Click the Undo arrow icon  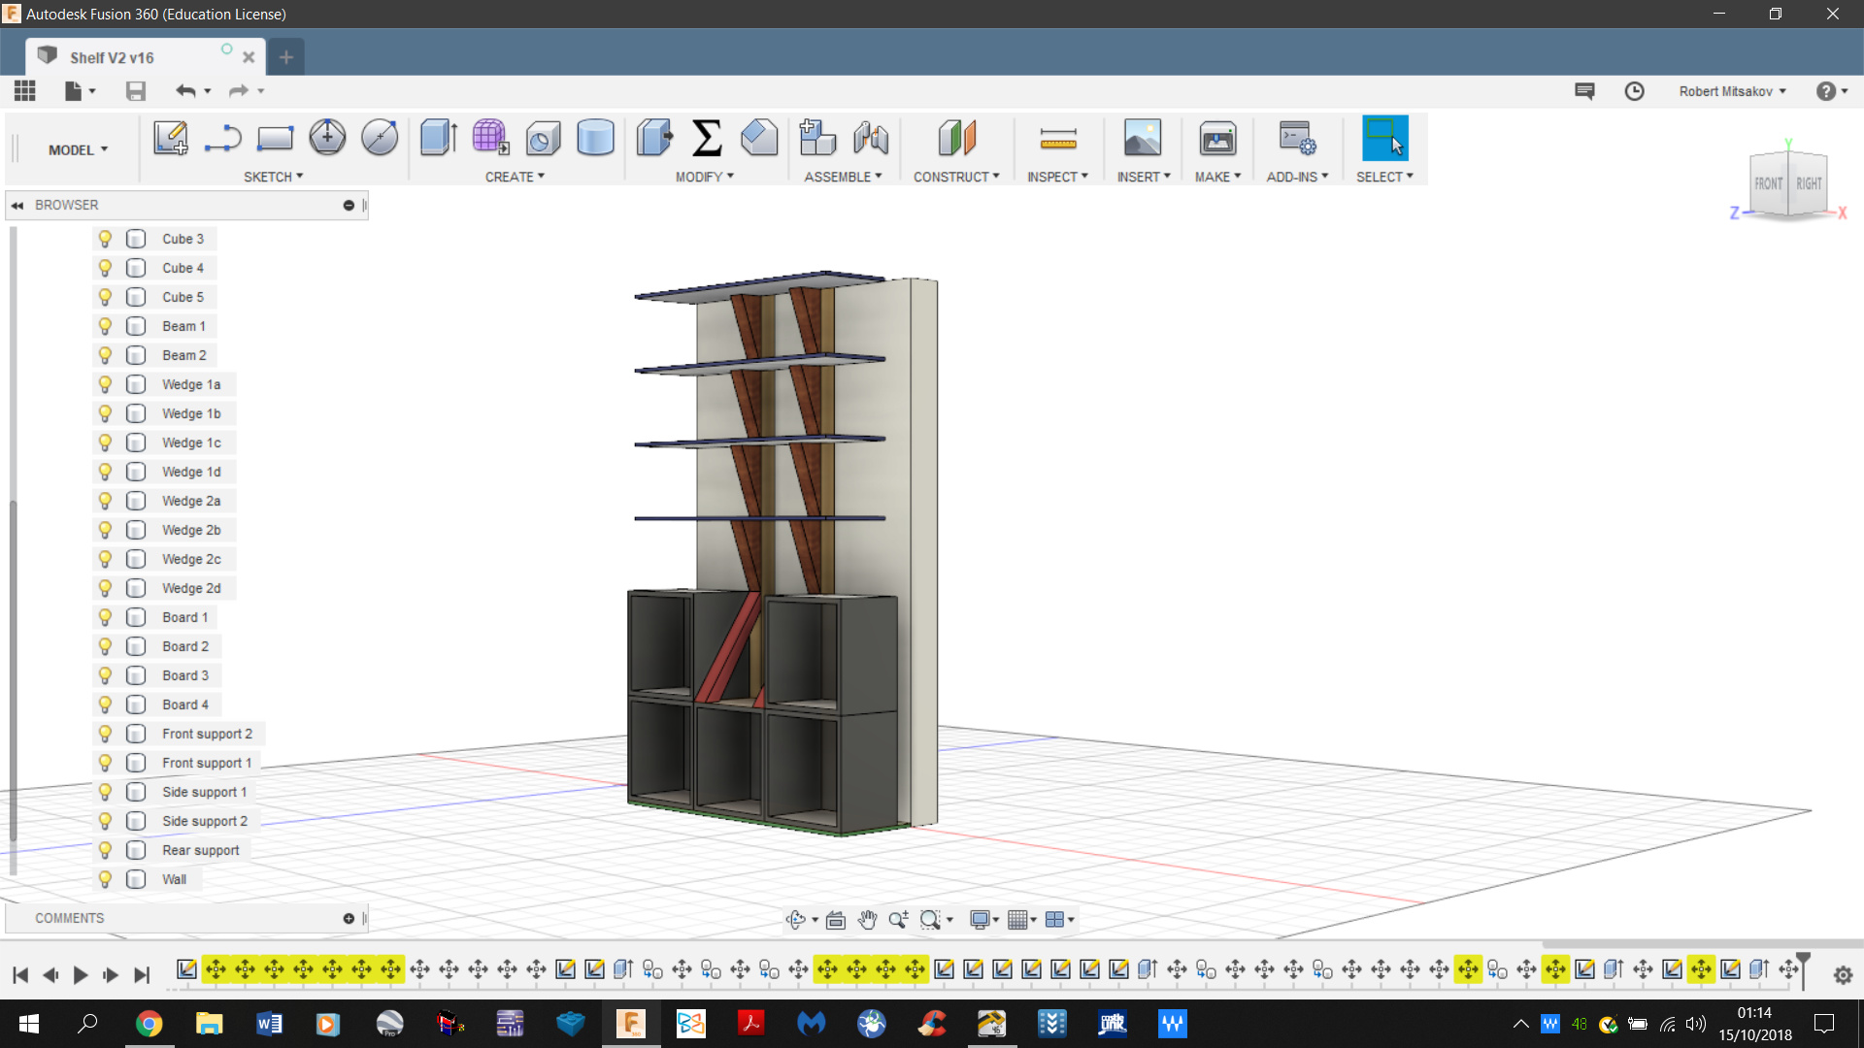[185, 90]
